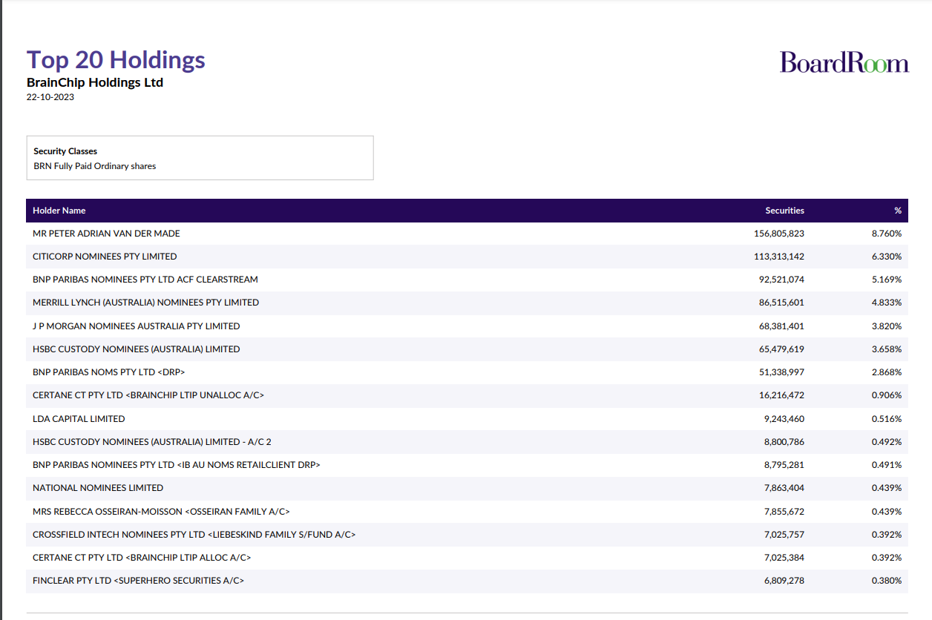
Task: Click the 65,479,619 securities value
Action: pos(784,349)
